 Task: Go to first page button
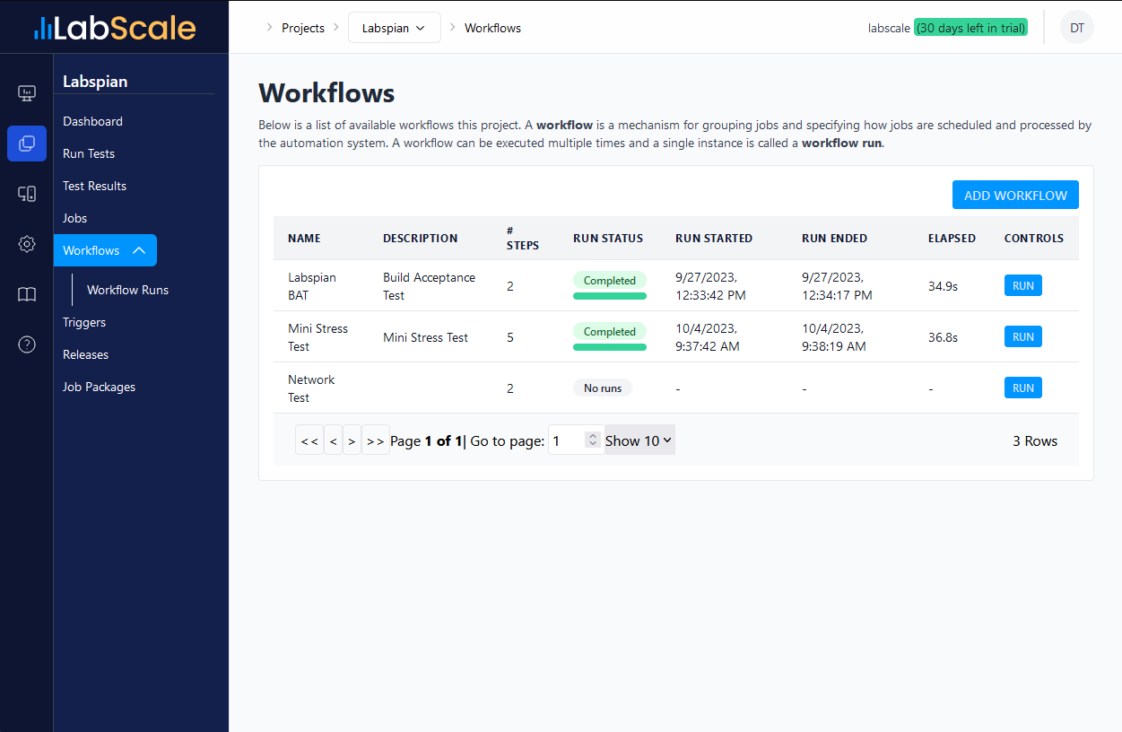[309, 440]
